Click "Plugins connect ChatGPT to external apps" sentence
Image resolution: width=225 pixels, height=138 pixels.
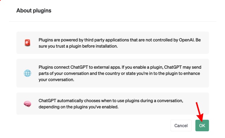[x=80, y=67]
